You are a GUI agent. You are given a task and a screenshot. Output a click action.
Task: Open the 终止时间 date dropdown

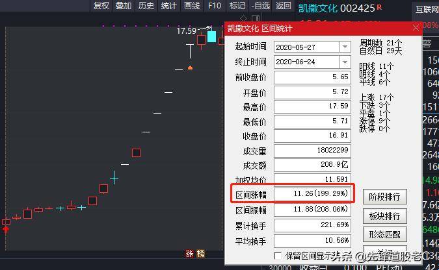point(345,62)
